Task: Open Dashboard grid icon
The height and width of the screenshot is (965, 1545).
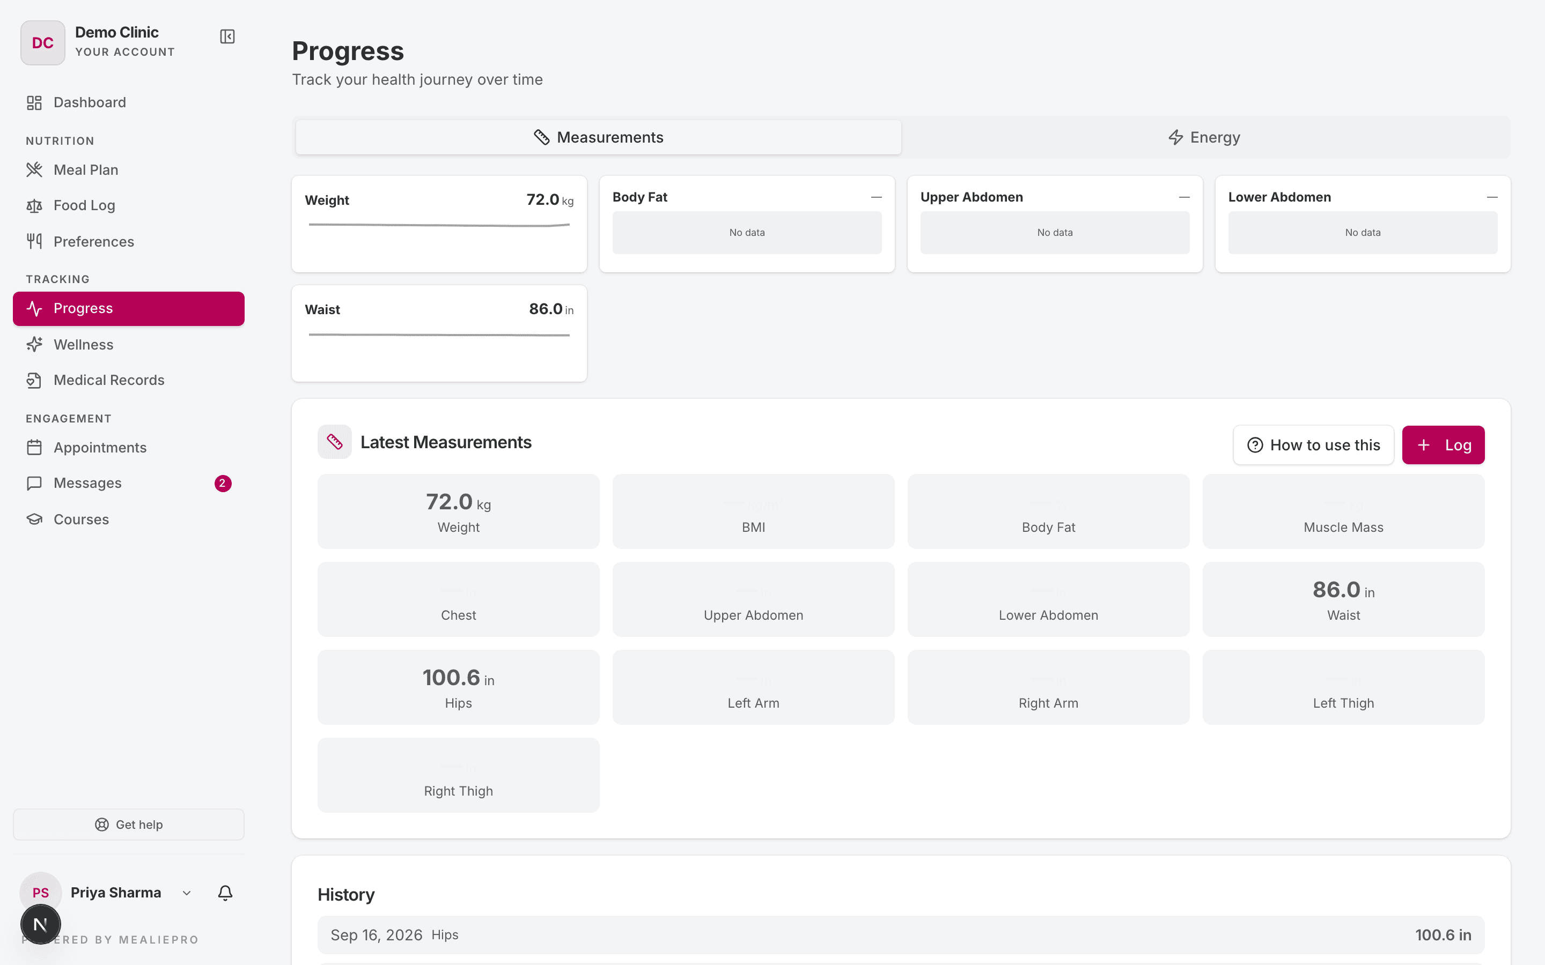Action: (34, 102)
